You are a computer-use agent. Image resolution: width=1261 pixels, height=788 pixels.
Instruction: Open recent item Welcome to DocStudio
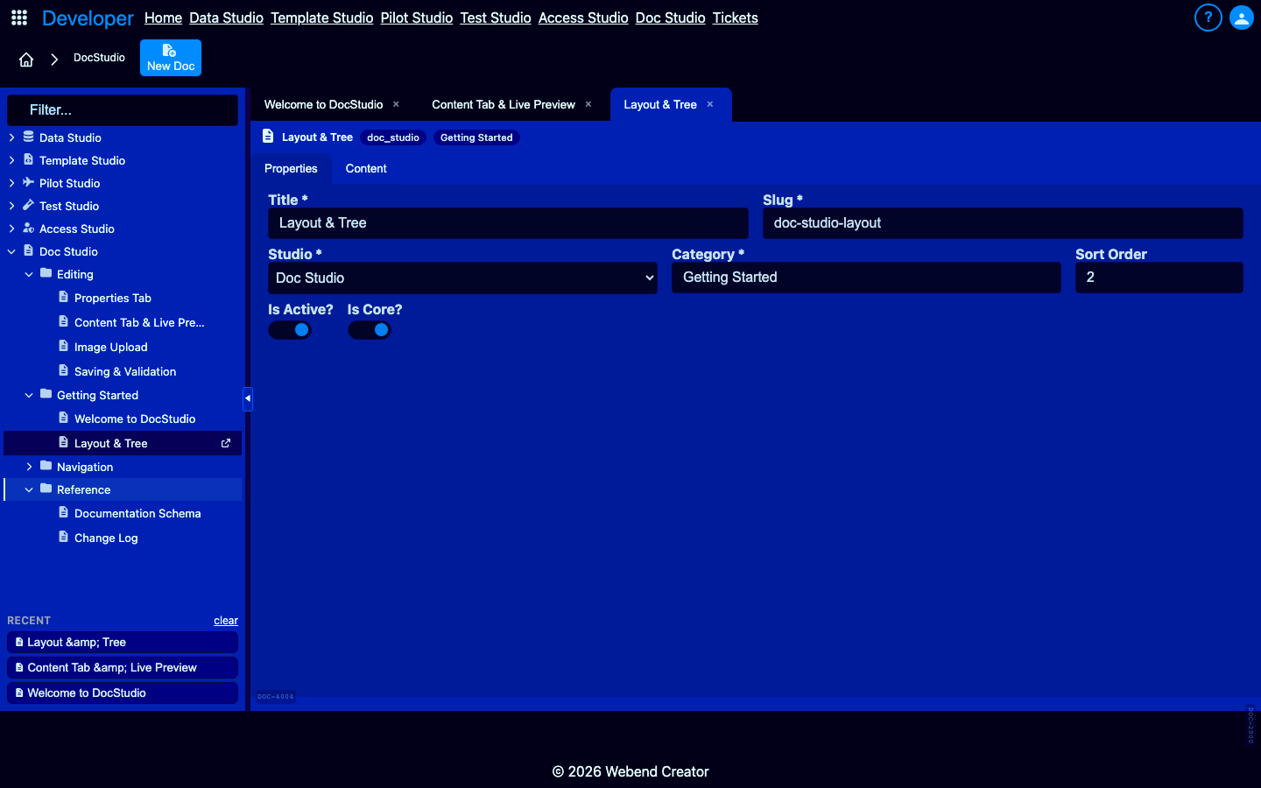[123, 693]
